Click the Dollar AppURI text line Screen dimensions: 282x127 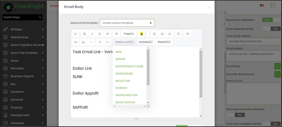tap(86, 93)
